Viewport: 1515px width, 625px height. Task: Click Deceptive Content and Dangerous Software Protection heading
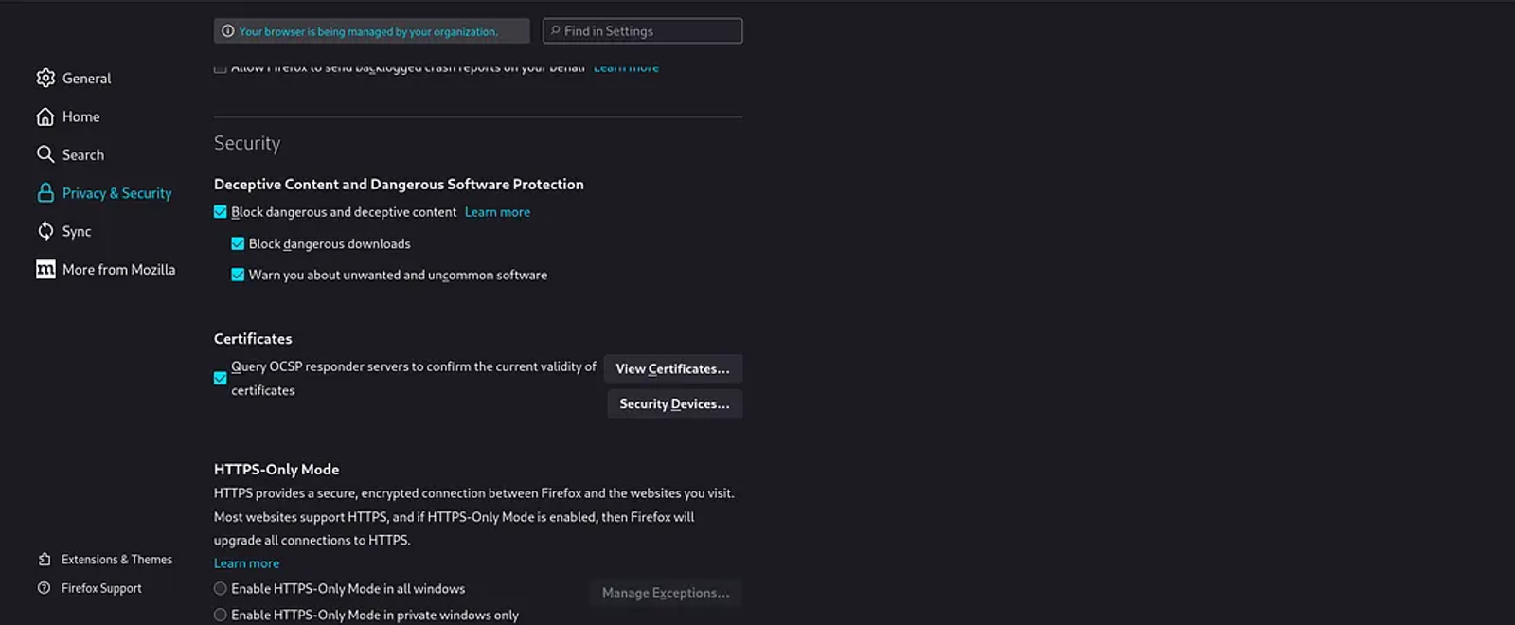399,185
